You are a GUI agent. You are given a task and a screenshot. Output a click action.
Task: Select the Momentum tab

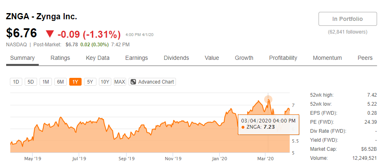coord(327,58)
